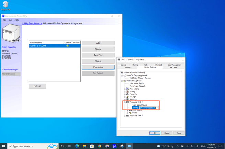This screenshot has width=225, height=149.
Task: Expand the Buzzer node
Action: 127,113
